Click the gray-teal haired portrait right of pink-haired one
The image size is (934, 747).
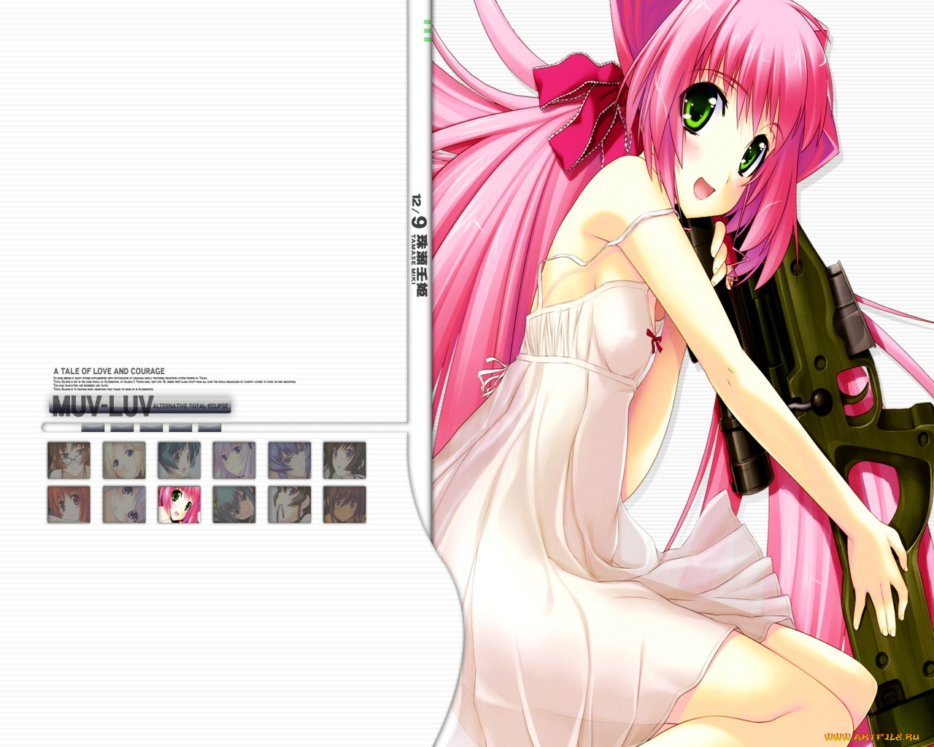point(234,505)
